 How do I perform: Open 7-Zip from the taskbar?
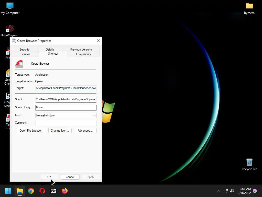(53, 191)
